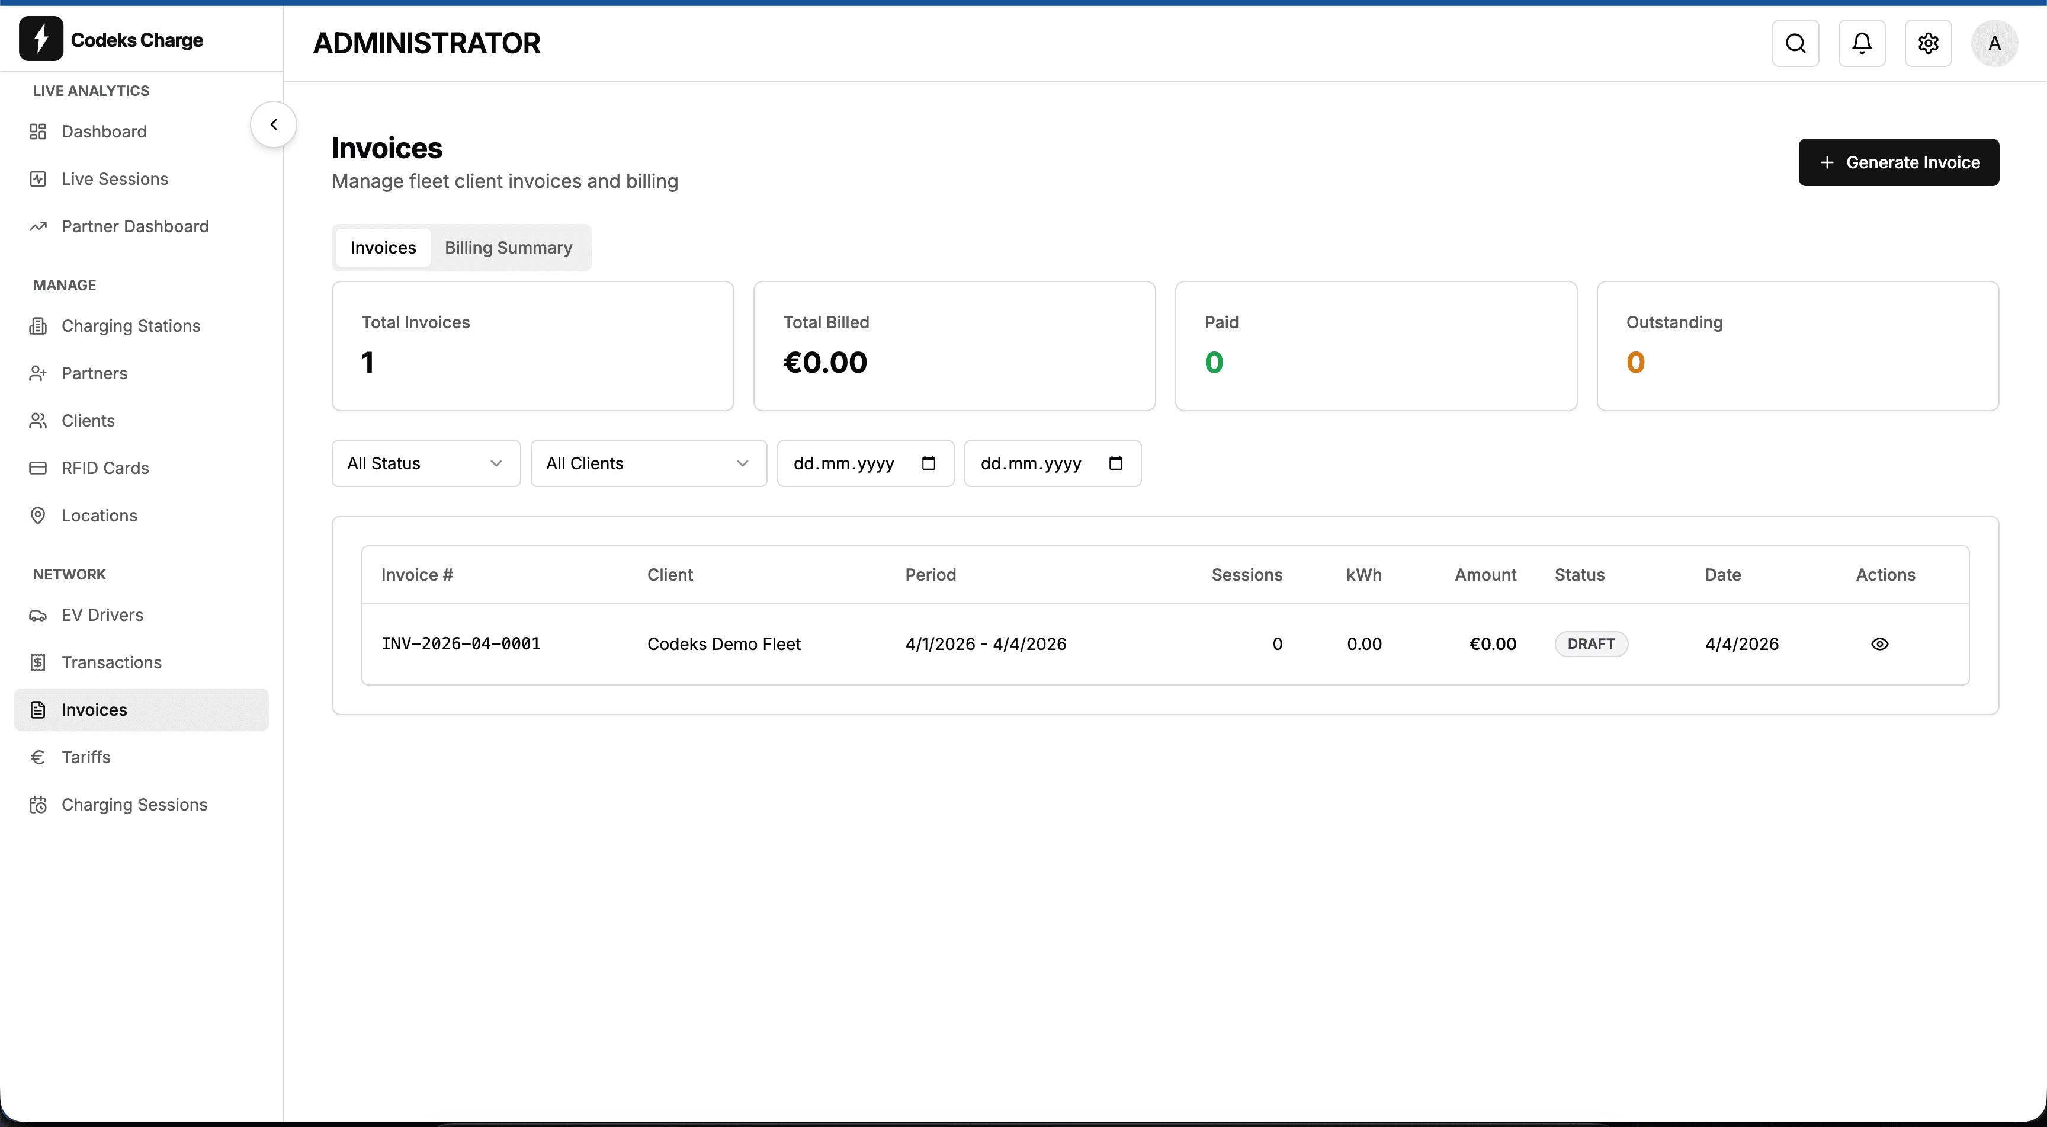The width and height of the screenshot is (2047, 1127).
Task: Open the notifications bell
Action: [x=1862, y=43]
